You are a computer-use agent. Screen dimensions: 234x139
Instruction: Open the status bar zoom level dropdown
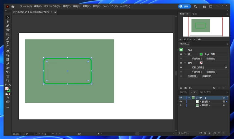click(x=22, y=134)
